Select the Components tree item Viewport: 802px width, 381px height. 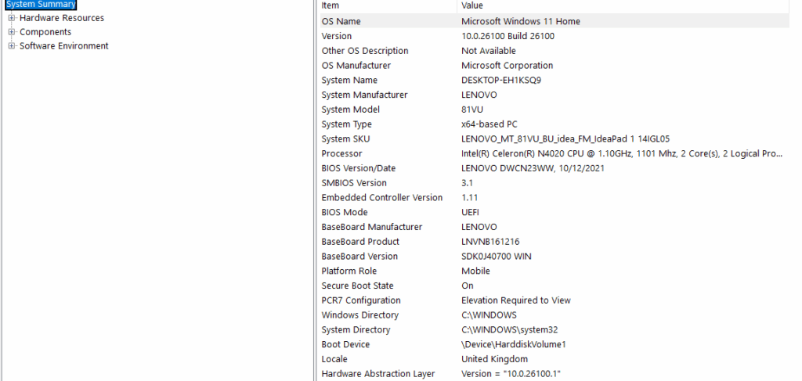coord(45,31)
